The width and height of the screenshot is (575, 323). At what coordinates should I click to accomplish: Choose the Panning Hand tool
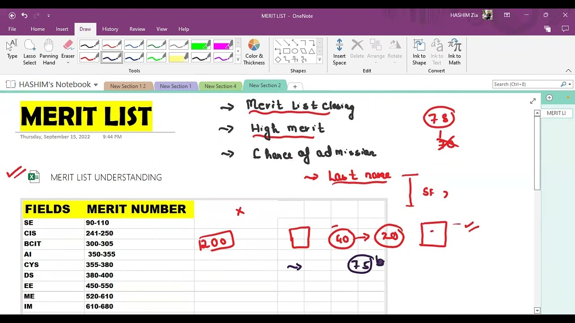point(49,52)
